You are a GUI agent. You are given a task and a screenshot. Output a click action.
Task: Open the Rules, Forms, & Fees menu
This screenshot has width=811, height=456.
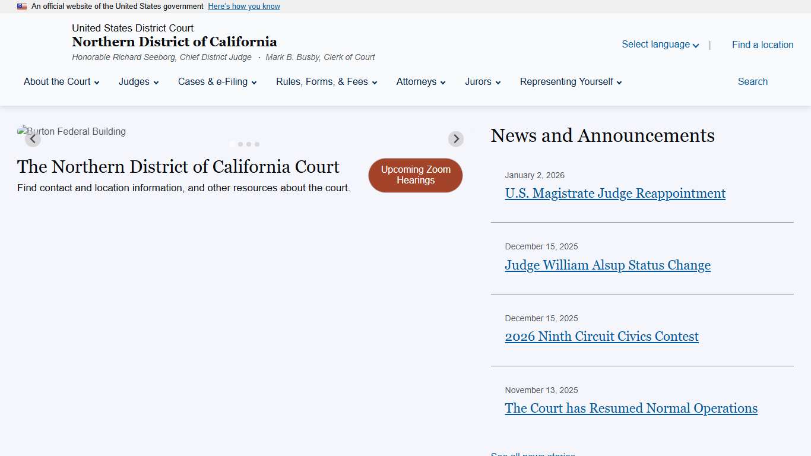[x=325, y=82]
